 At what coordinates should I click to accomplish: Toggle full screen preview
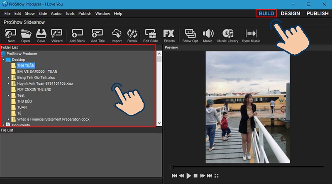coord(216,176)
